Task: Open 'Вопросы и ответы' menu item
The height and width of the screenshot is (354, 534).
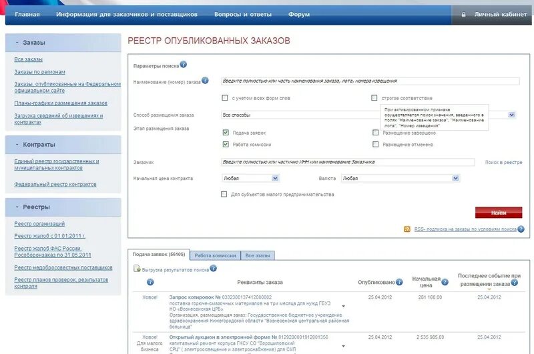Action: [x=243, y=15]
